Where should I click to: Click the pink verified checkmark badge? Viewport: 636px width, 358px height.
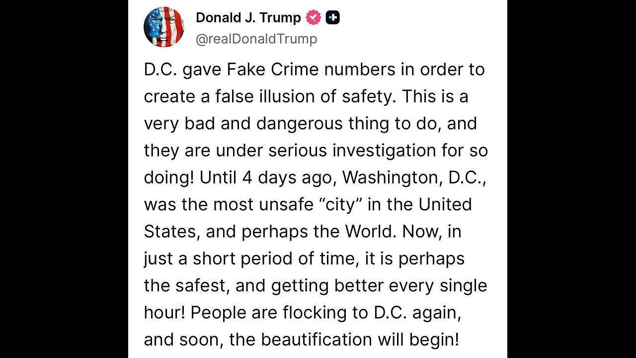click(x=314, y=18)
